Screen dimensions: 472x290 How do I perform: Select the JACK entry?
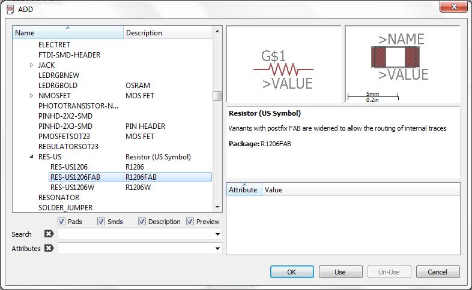click(x=47, y=65)
